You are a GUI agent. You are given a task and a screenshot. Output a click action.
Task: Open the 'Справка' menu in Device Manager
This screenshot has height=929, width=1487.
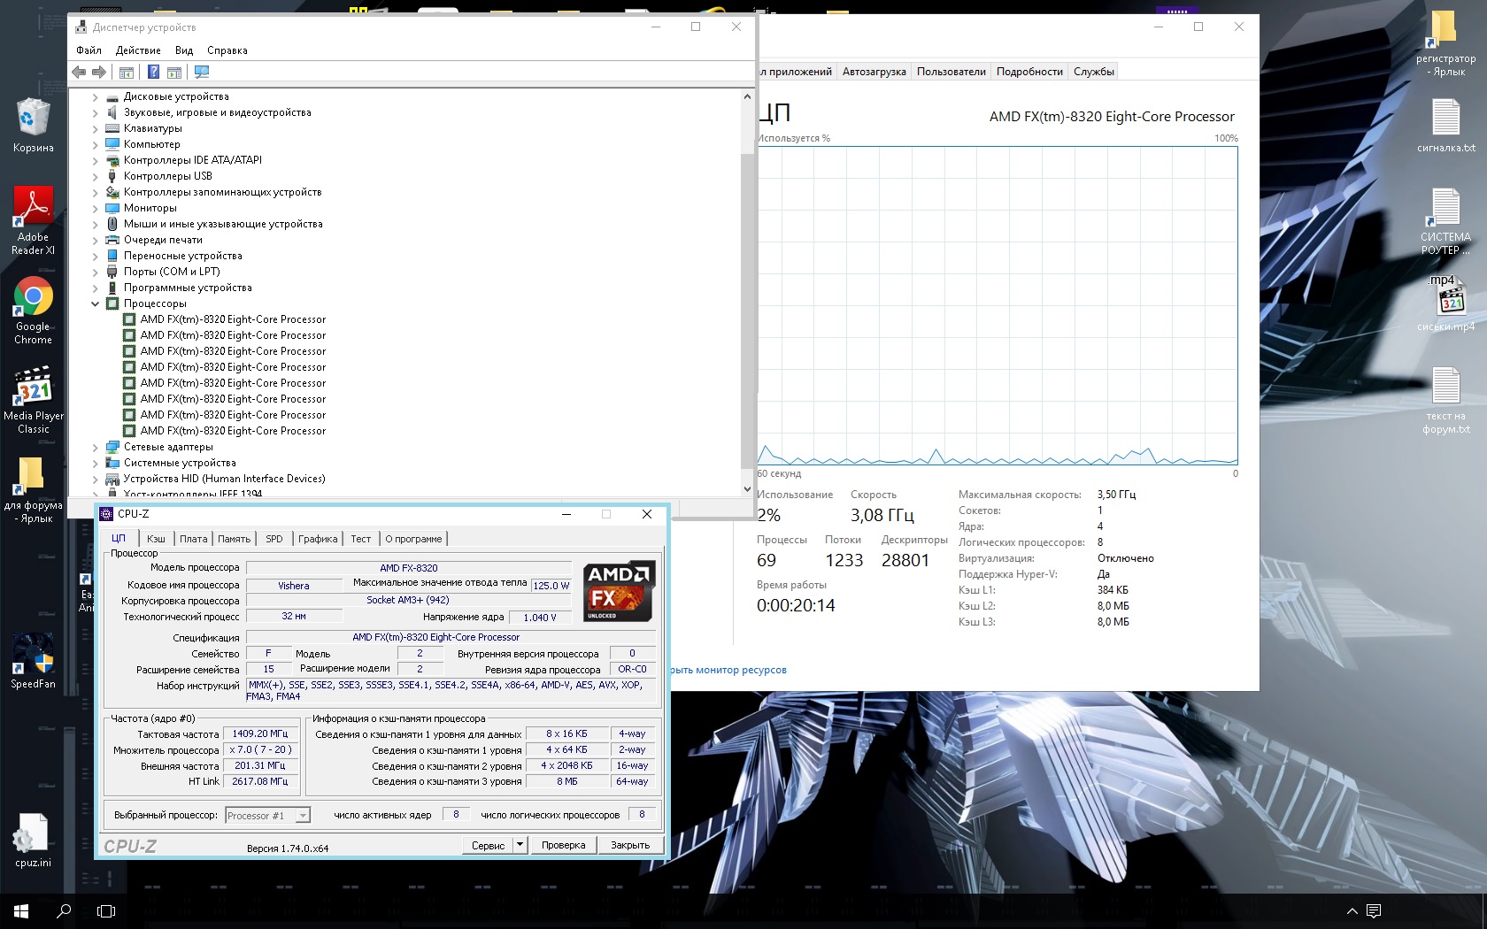point(227,50)
